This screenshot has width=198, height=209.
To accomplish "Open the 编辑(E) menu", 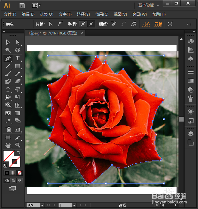I will (x=28, y=14).
